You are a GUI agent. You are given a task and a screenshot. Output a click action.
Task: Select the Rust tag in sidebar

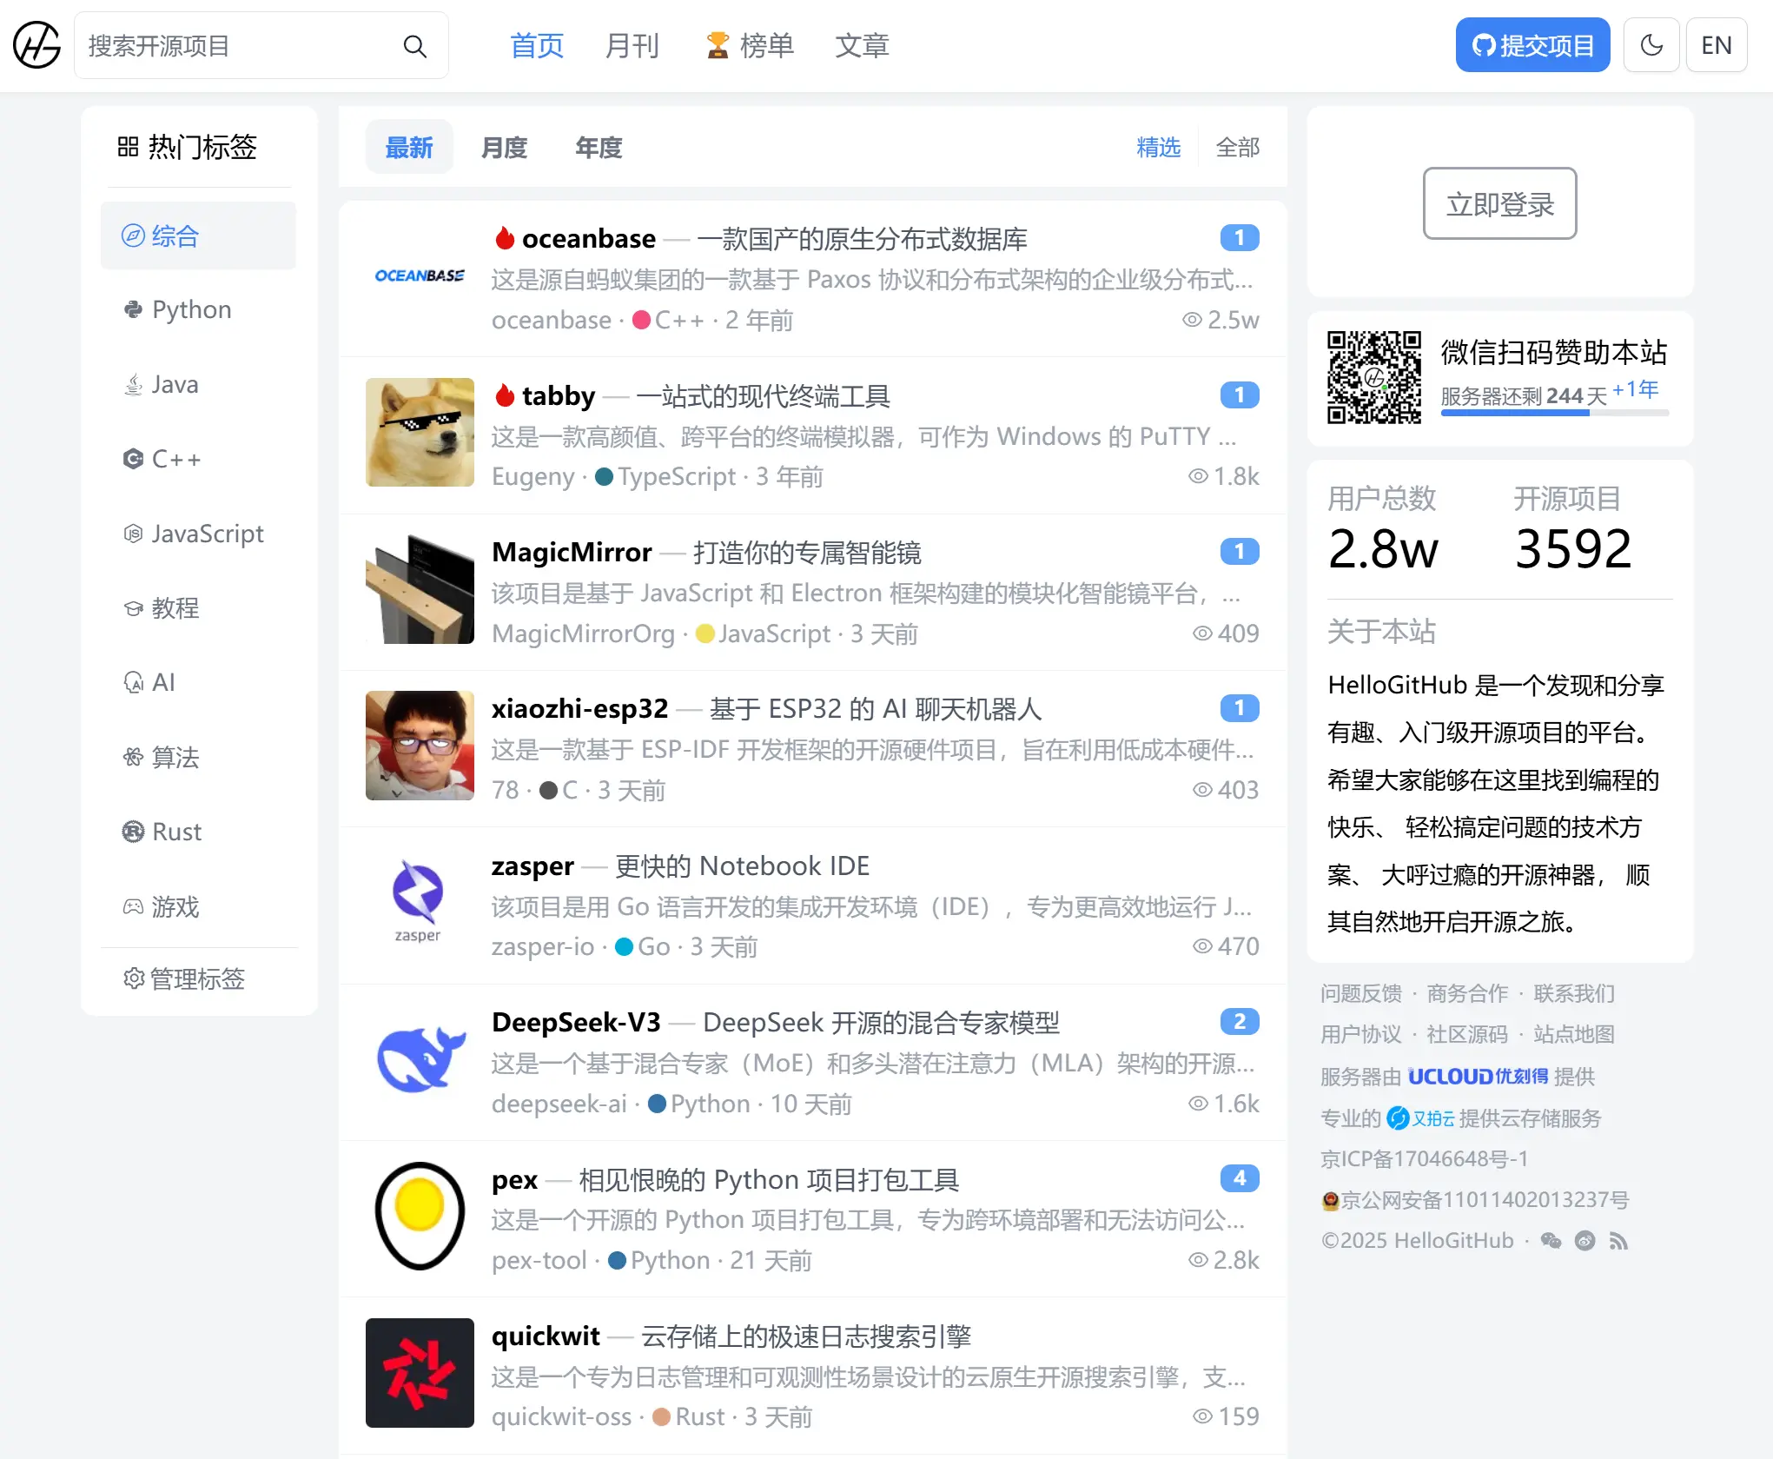pyautogui.click(x=176, y=832)
